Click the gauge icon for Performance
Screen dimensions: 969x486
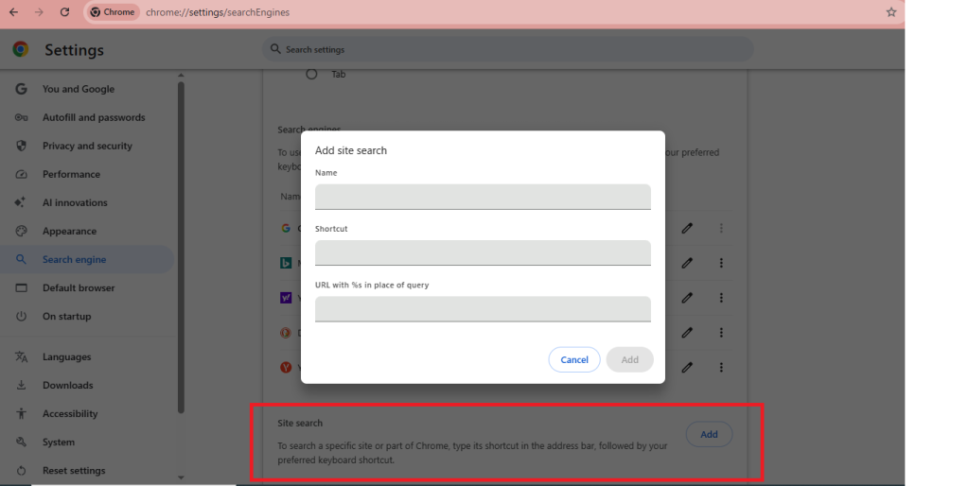point(21,174)
